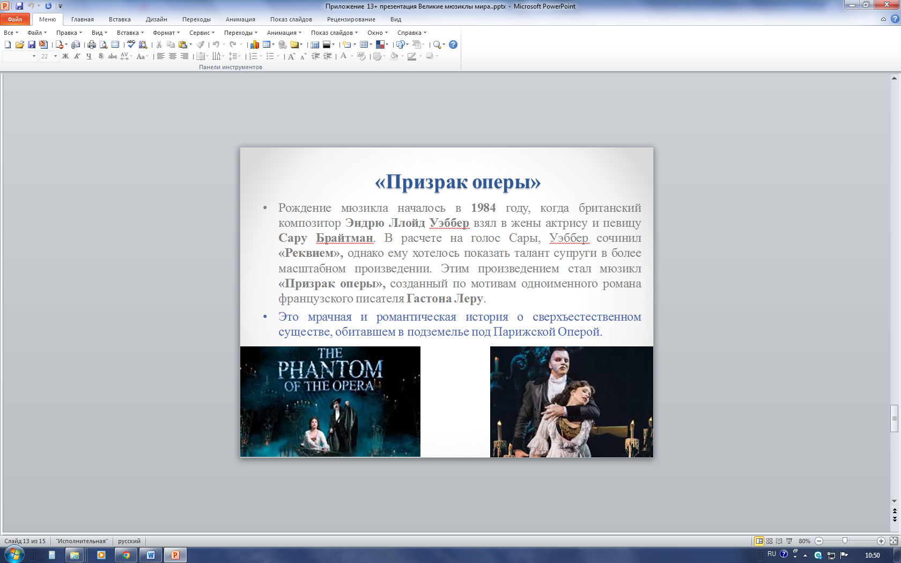This screenshot has width=901, height=563.
Task: Click the Text Direction icon
Action: [216, 56]
